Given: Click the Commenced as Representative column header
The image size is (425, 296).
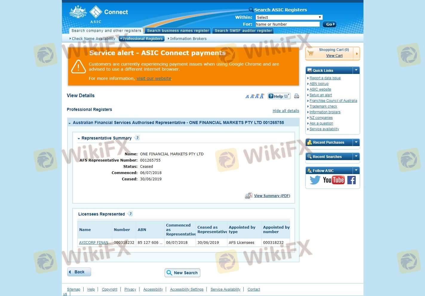Looking at the screenshot, I should coord(180,230).
